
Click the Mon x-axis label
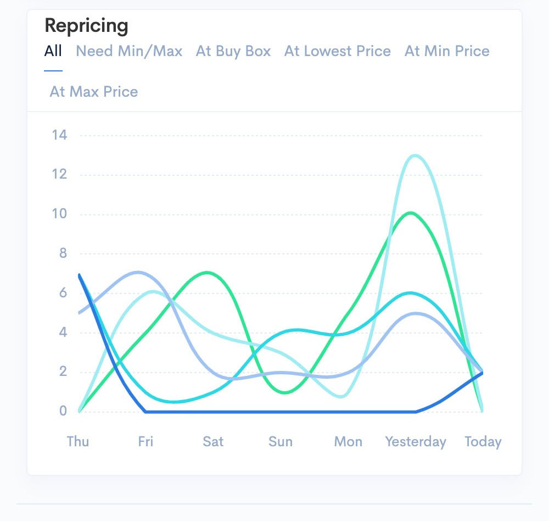point(348,442)
